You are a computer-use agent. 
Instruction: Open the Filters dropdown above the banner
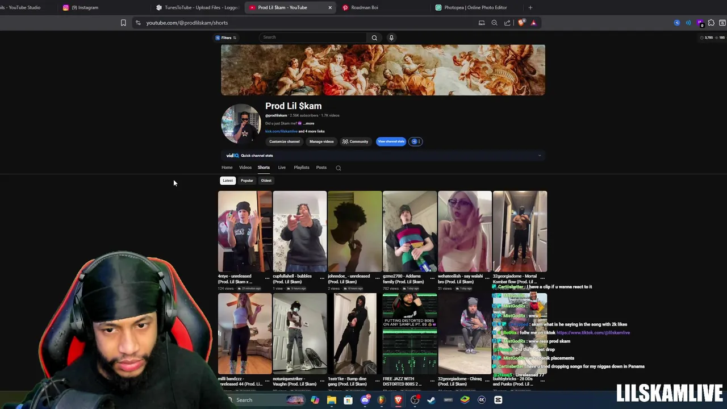[x=226, y=37]
